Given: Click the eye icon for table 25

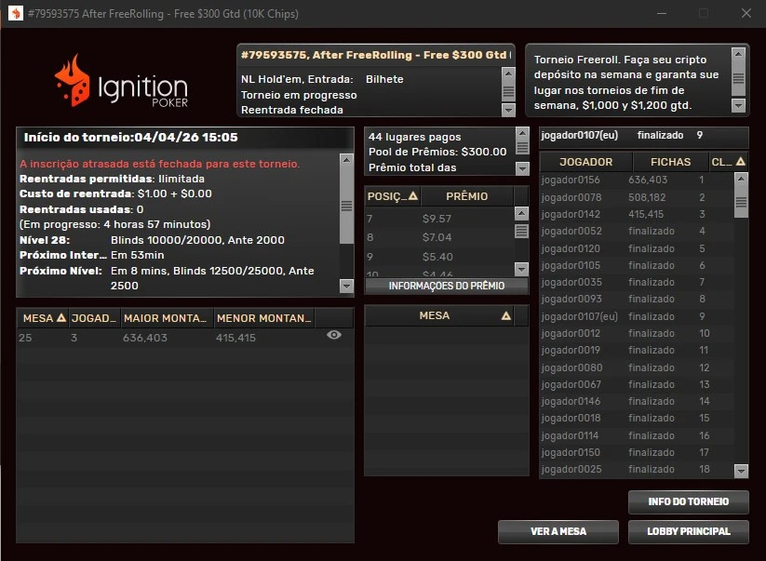Looking at the screenshot, I should pos(334,336).
